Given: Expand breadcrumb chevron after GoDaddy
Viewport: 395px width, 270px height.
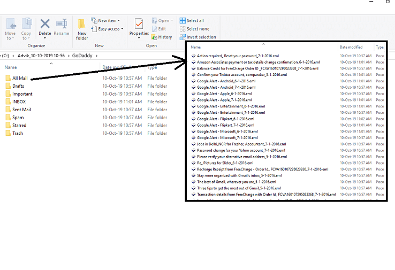Looking at the screenshot, I should pos(96,56).
